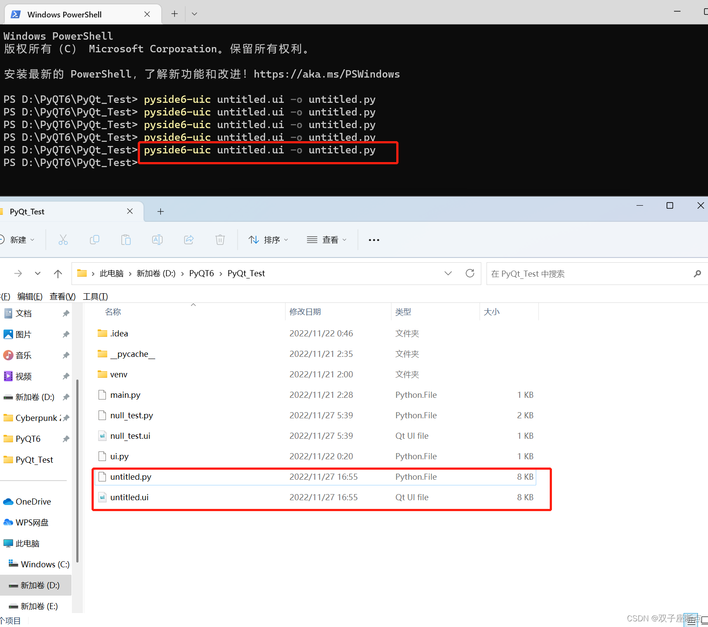Image resolution: width=708 pixels, height=627 pixels.
Task: Select the Cut icon in Explorer toolbar
Action: click(x=63, y=240)
